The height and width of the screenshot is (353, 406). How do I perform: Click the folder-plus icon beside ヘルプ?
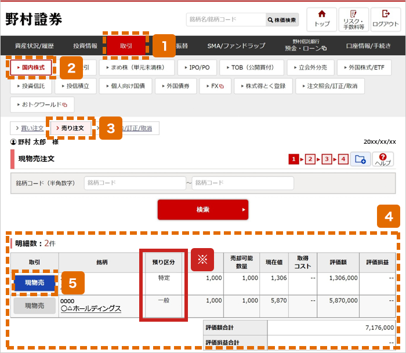click(360, 159)
